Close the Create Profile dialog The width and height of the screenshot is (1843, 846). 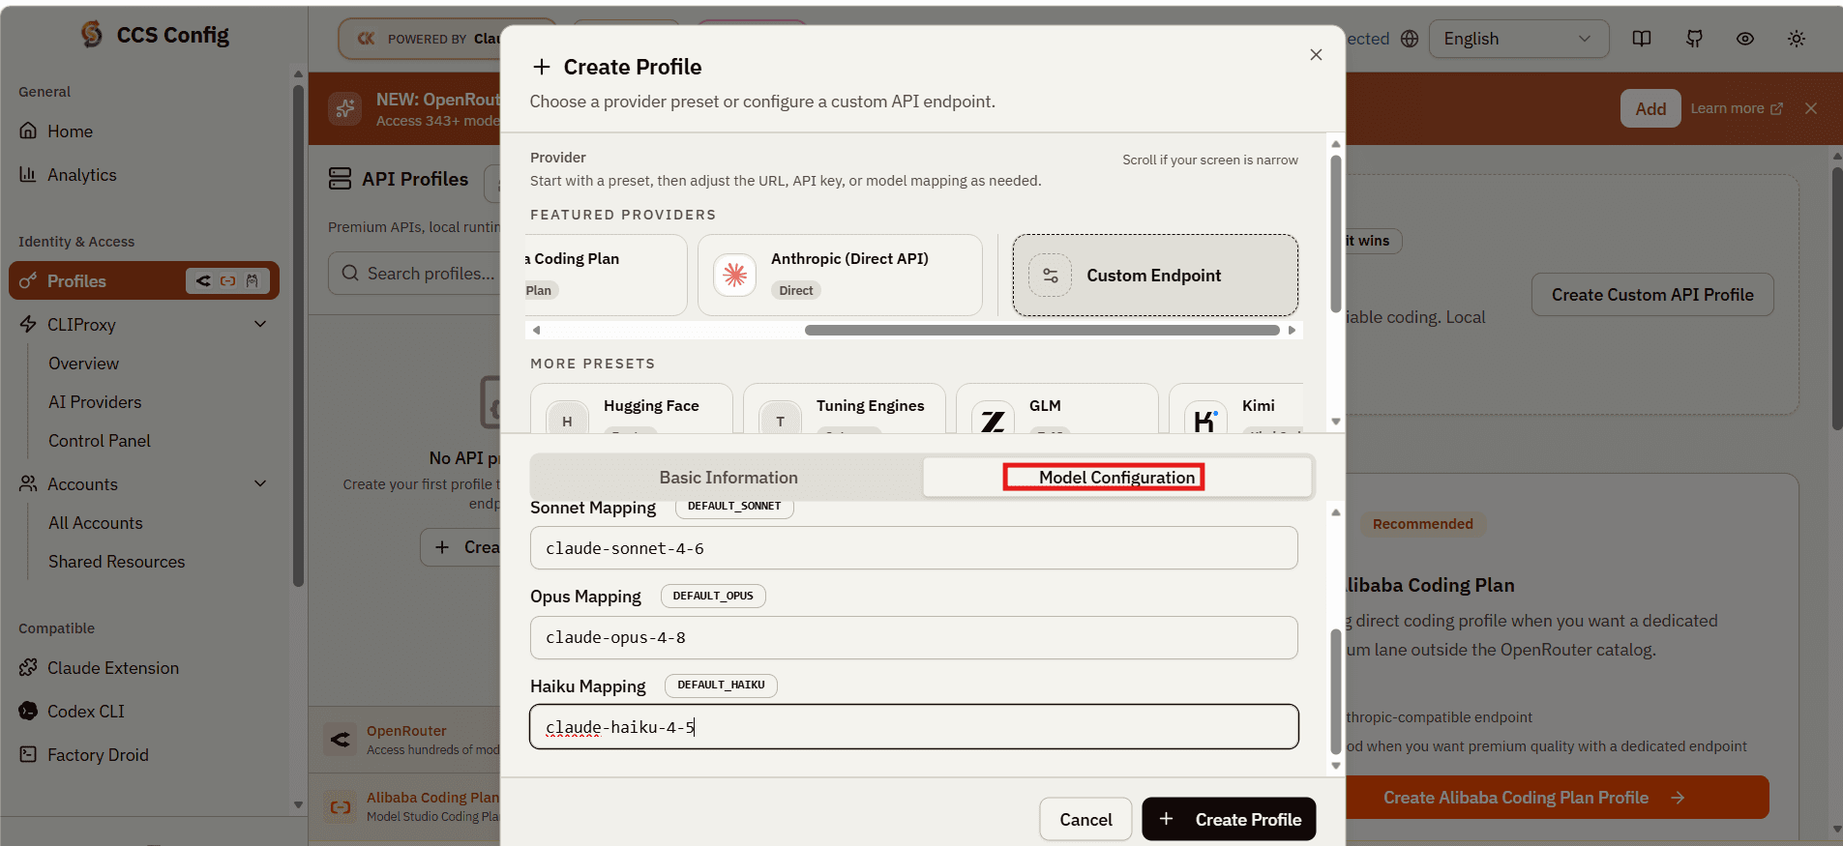1316,55
